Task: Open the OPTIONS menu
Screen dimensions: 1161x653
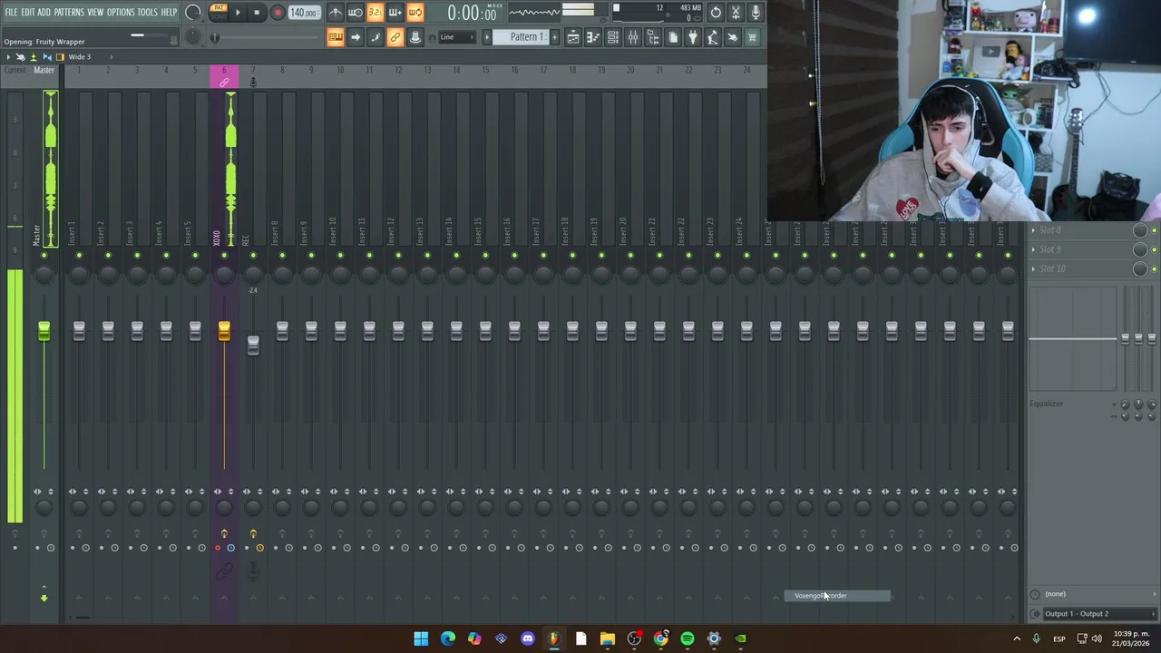Action: 121,13
